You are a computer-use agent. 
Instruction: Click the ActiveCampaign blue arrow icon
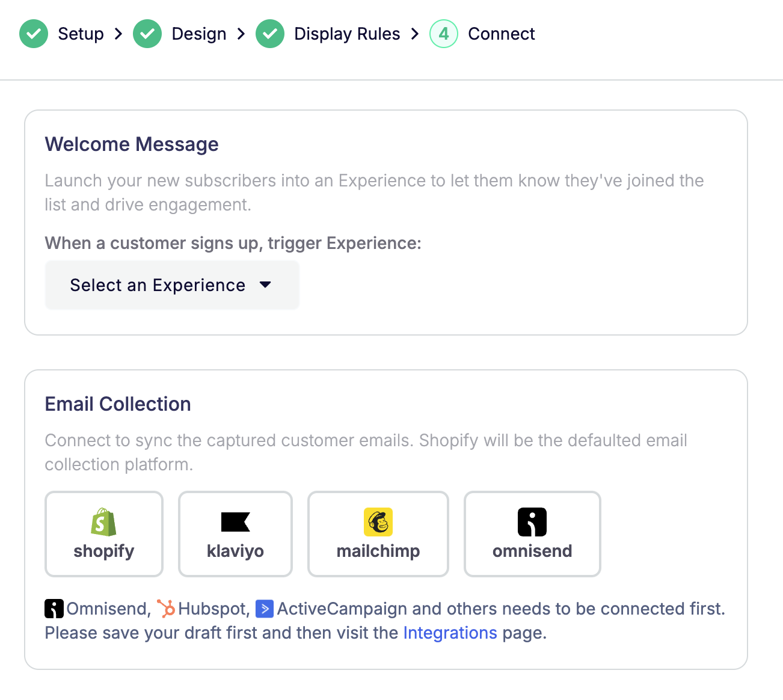(265, 609)
